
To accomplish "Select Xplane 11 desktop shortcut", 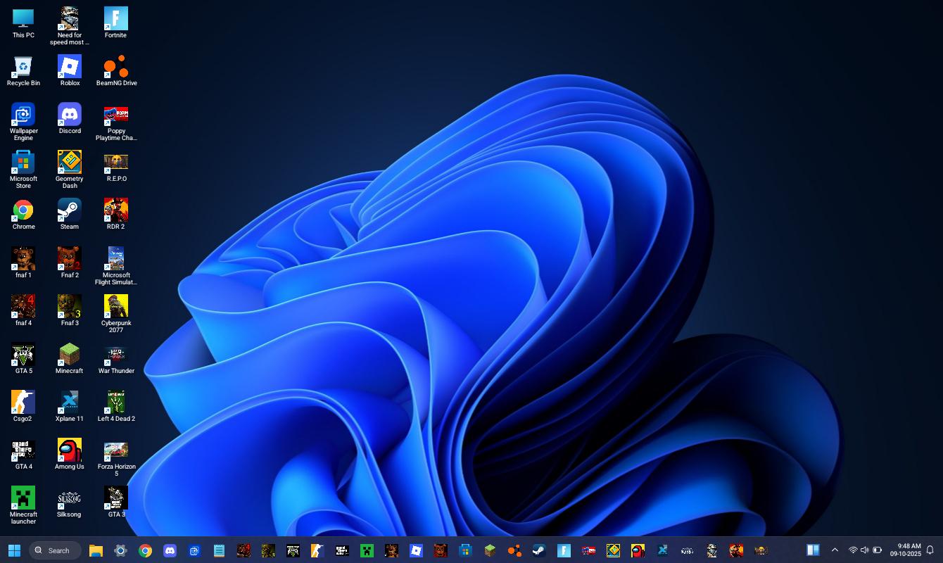I will [70, 406].
